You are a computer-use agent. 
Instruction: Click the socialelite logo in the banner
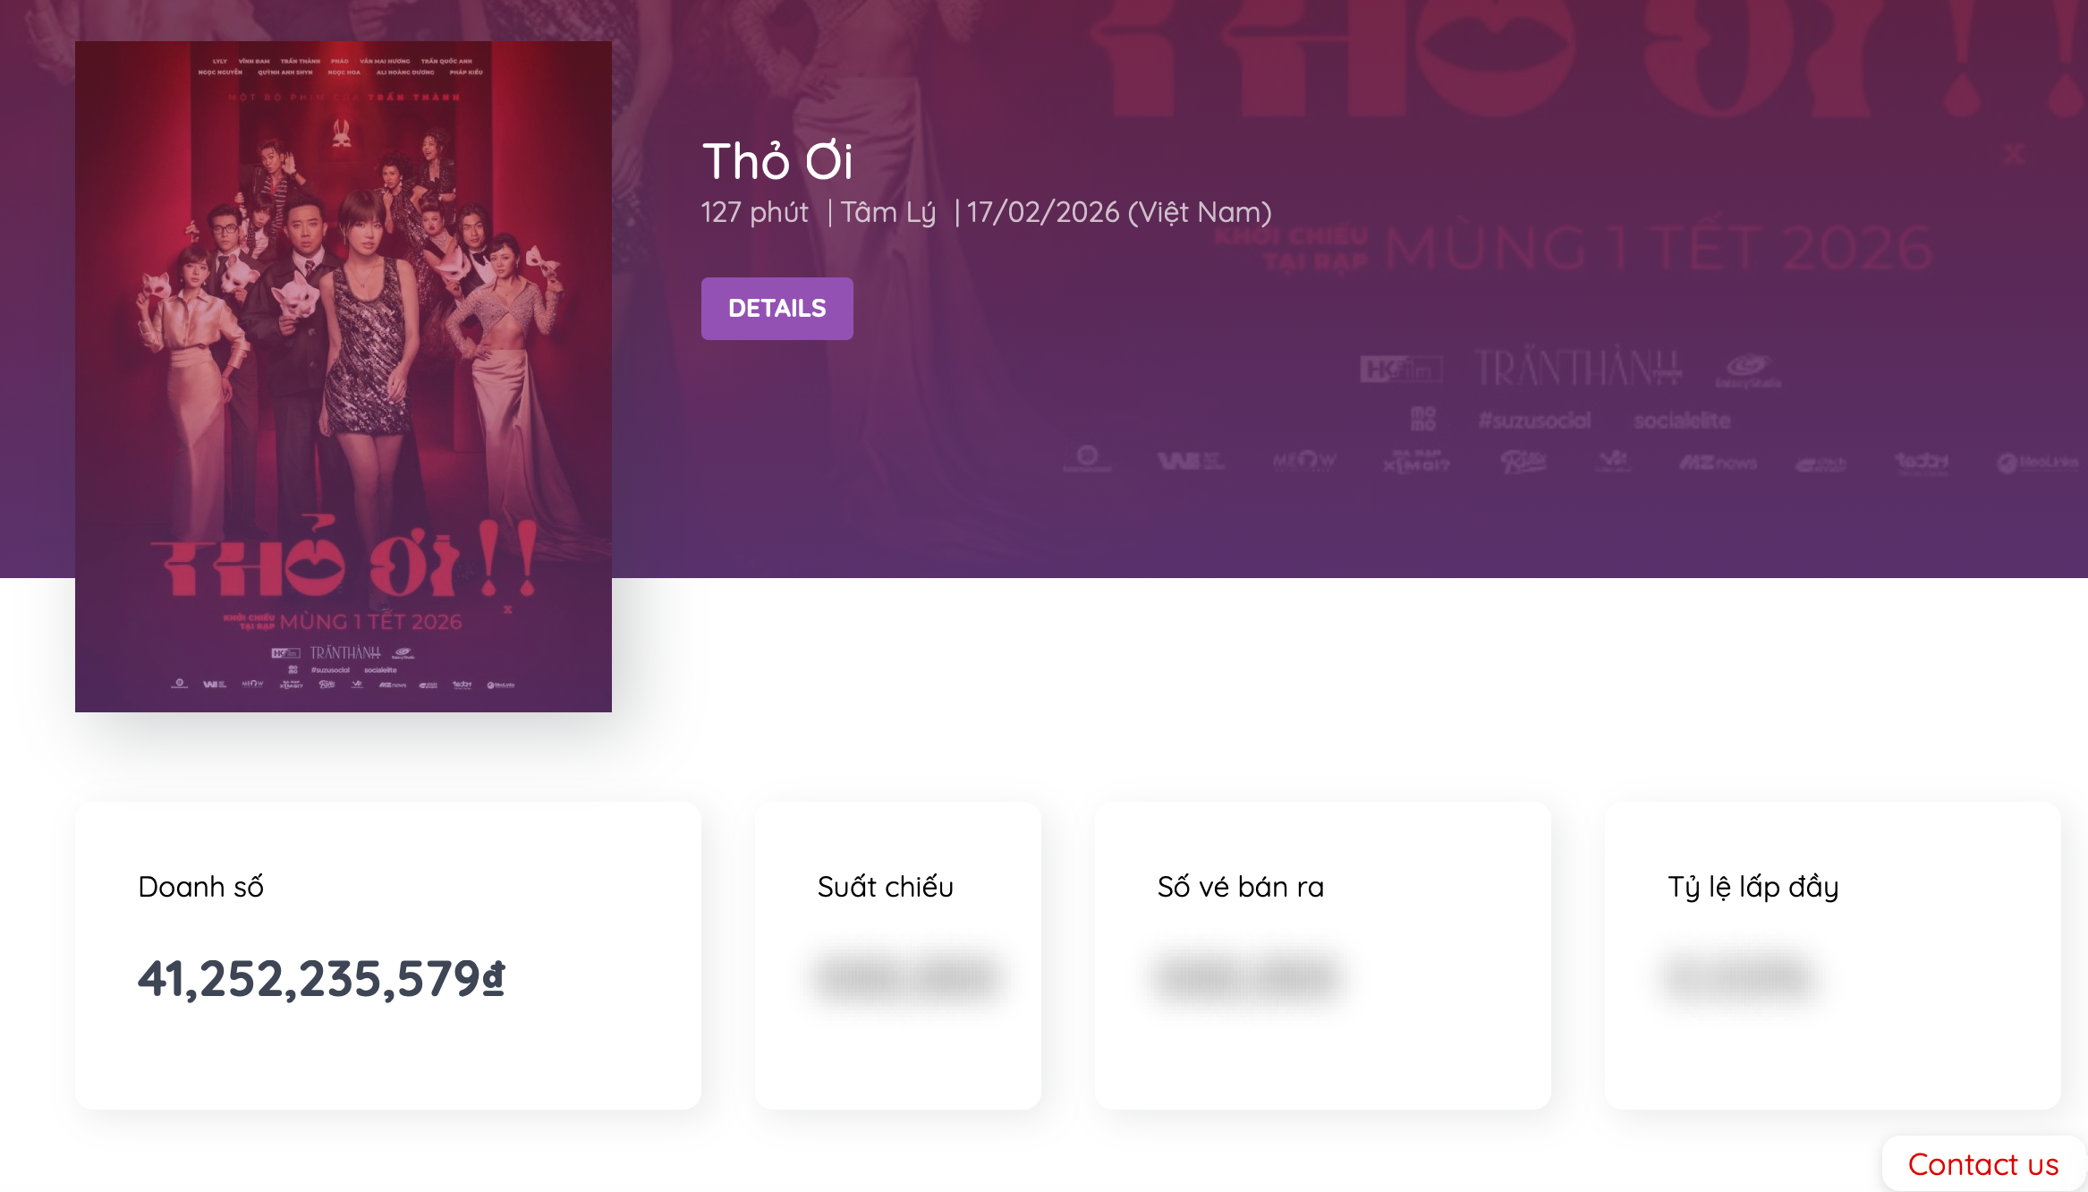1682,421
